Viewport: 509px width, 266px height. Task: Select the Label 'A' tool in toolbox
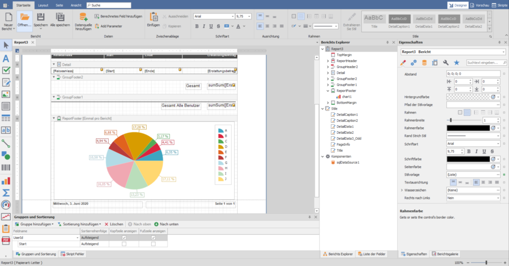click(6, 58)
